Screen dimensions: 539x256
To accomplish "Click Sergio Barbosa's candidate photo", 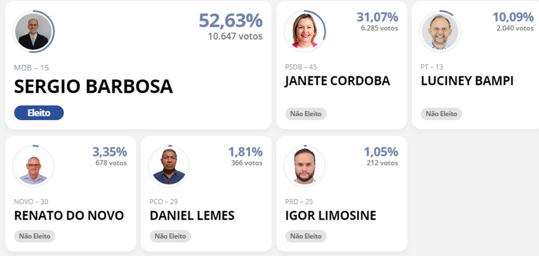I will pos(33,32).
